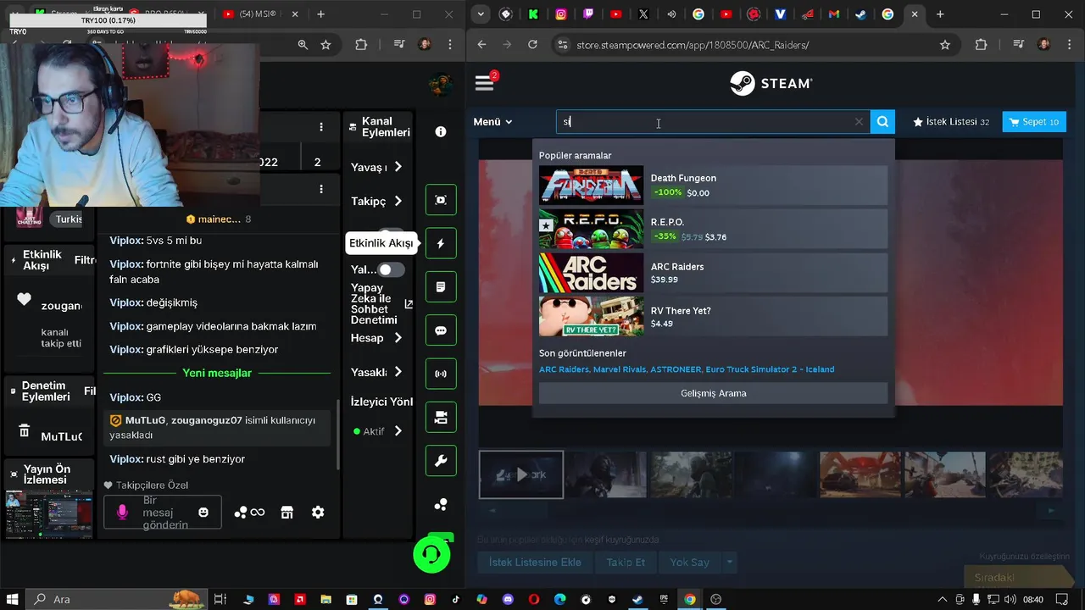Open extensions puzzle icon in Steam browser window
The image size is (1085, 610).
(x=982, y=45)
